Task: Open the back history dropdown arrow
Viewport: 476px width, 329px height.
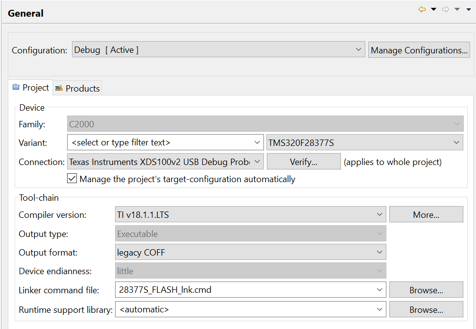Action: 434,9
